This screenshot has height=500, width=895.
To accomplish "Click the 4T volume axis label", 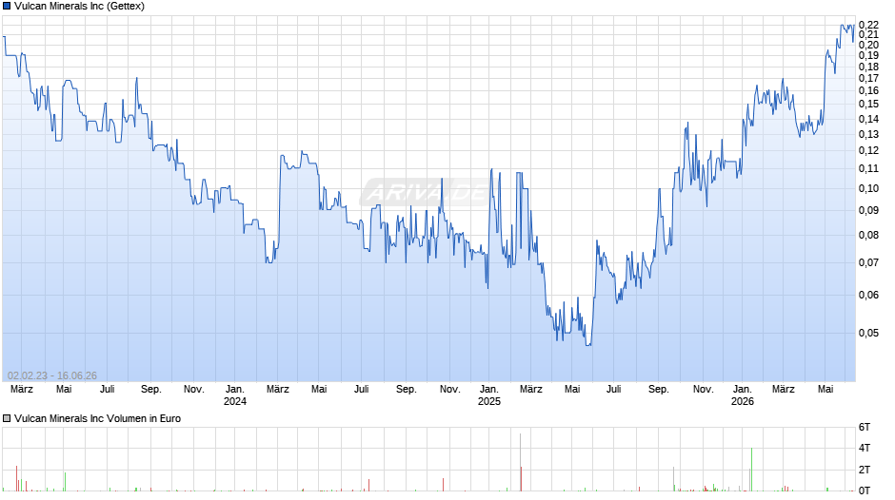I will [865, 448].
